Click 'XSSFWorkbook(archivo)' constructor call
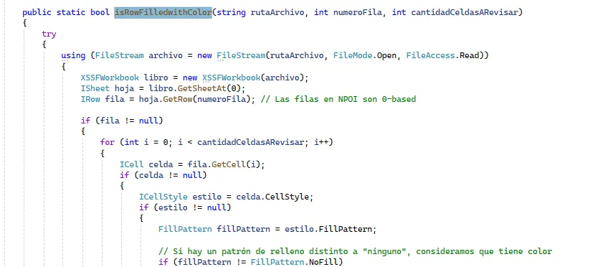The image size is (608, 267). pyautogui.click(x=254, y=78)
